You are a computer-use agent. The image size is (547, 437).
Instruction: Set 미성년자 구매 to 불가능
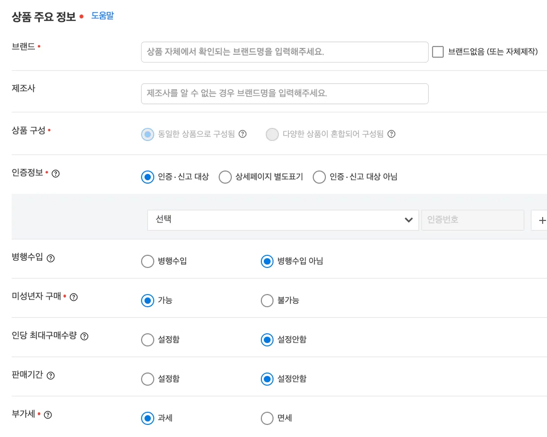click(267, 300)
